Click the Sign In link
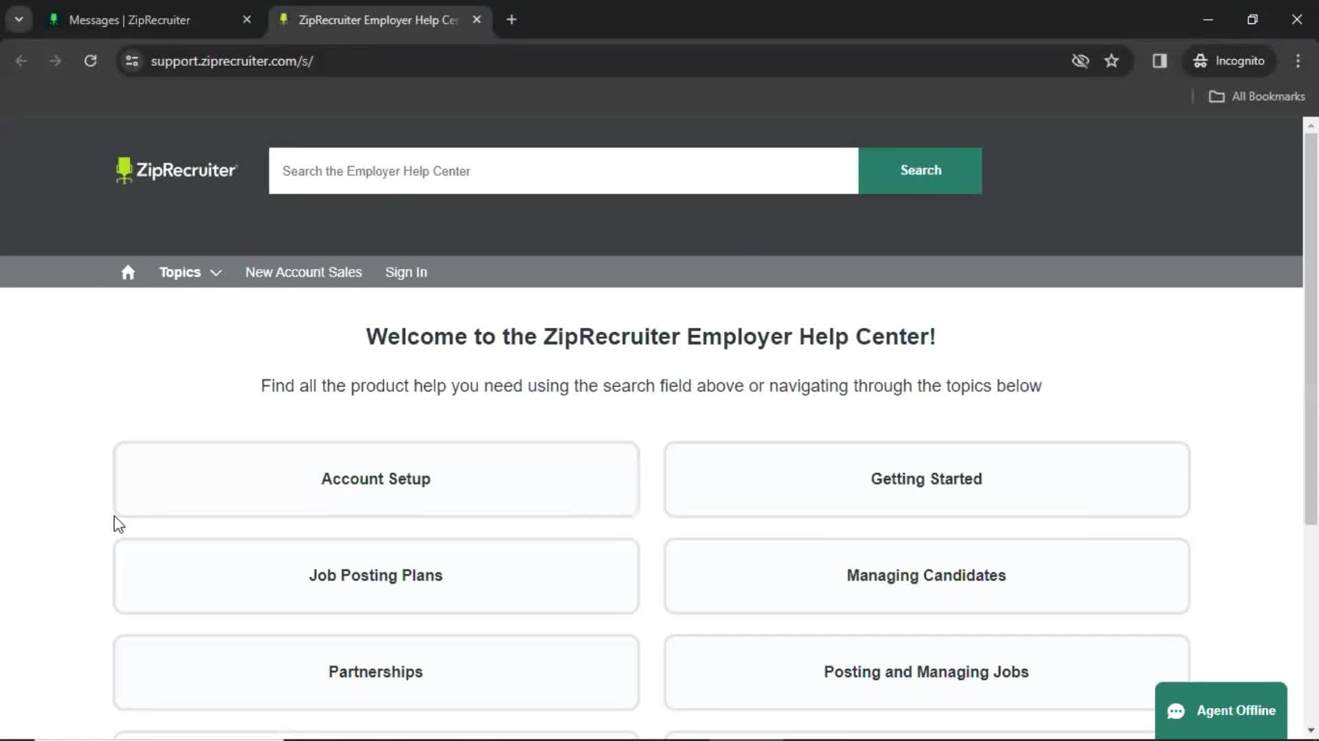The height and width of the screenshot is (741, 1319). pos(406,272)
